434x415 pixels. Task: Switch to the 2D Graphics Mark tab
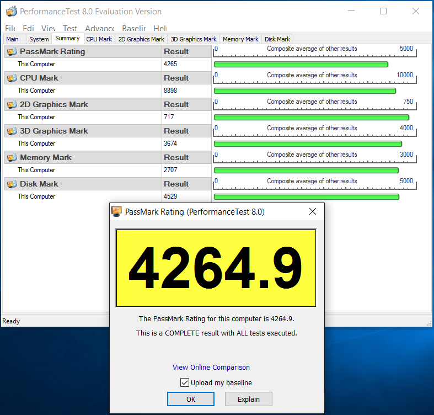tap(141, 39)
